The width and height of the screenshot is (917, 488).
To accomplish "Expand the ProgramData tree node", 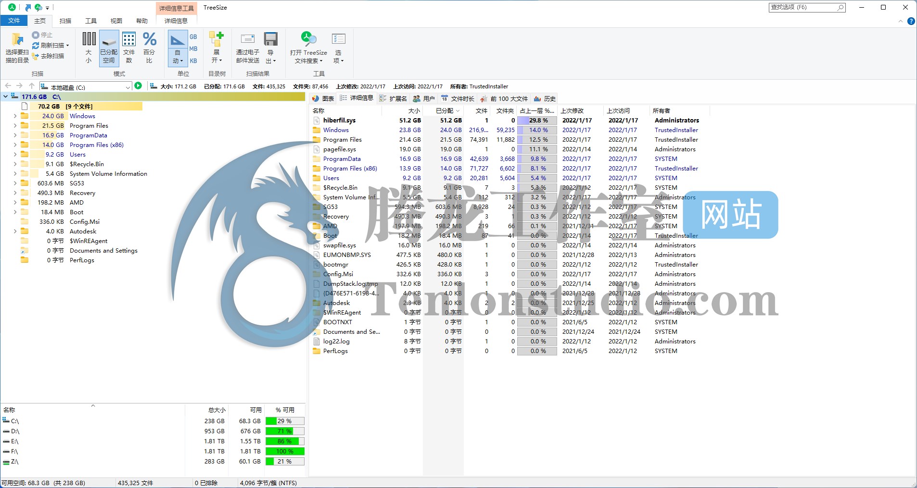I will pyautogui.click(x=15, y=135).
